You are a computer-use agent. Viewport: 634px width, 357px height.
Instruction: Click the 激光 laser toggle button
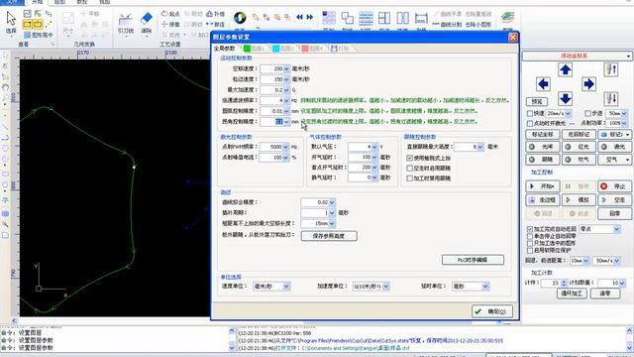[x=614, y=147]
